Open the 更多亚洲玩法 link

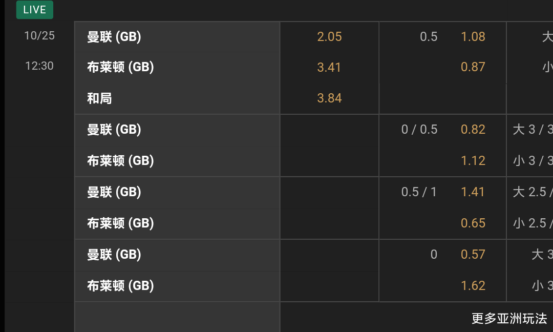[x=509, y=318]
